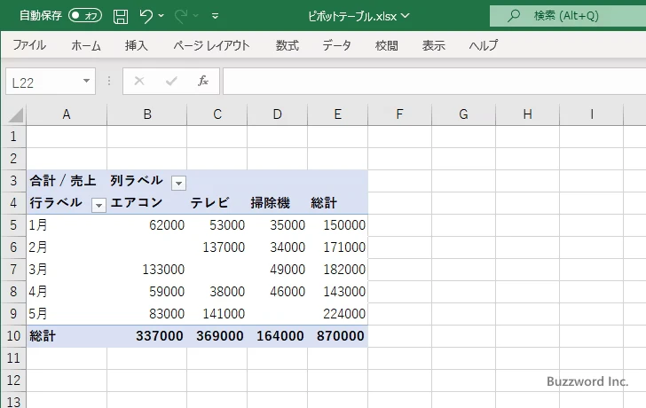Select row 3 header
The image size is (646, 408).
13,181
